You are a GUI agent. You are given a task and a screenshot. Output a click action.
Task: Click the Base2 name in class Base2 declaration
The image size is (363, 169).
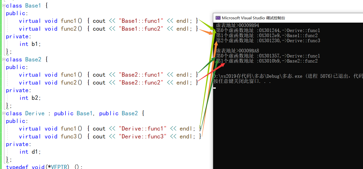[33, 59]
